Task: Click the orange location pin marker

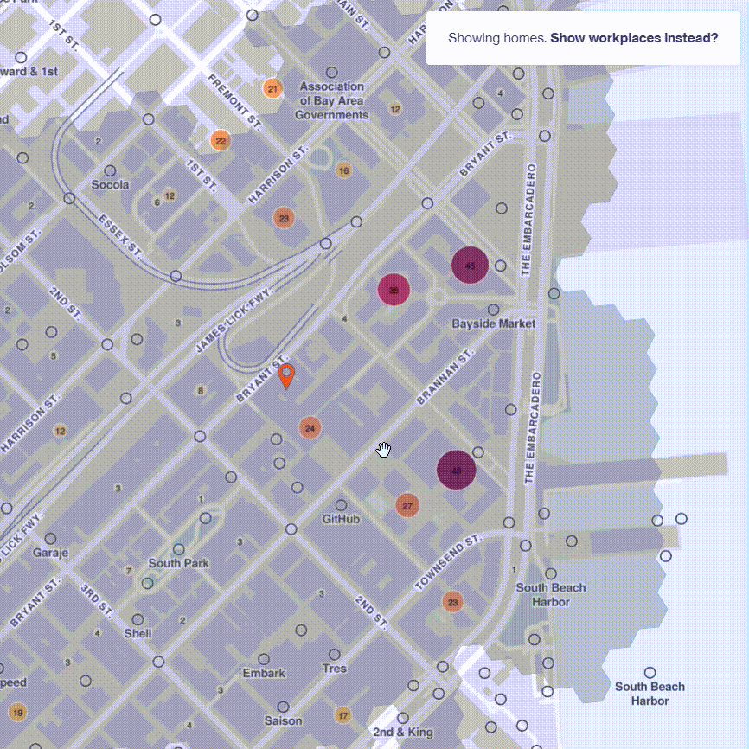Action: click(286, 375)
